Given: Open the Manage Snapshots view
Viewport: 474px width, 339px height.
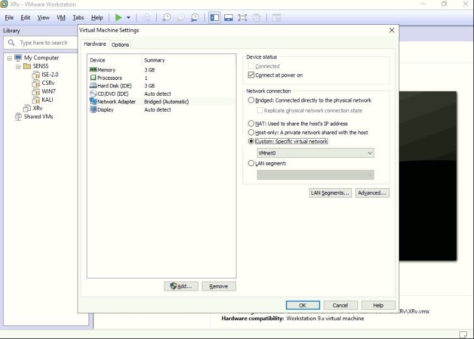Looking at the screenshot, I should (195, 17).
